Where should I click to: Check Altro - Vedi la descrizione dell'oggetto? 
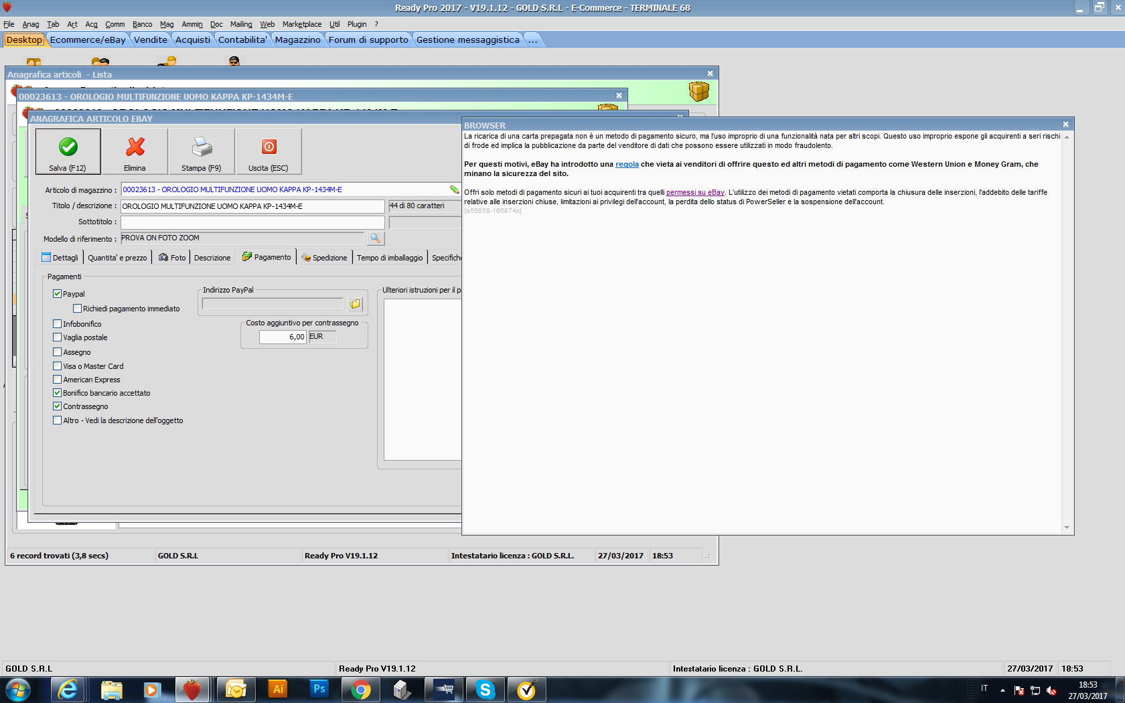tap(57, 420)
